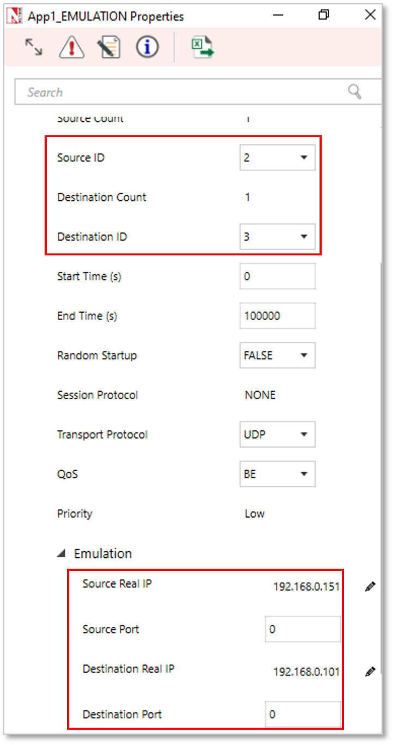Image resolution: width=393 pixels, height=745 pixels.
Task: Open the Source ID dropdown
Action: (x=277, y=158)
